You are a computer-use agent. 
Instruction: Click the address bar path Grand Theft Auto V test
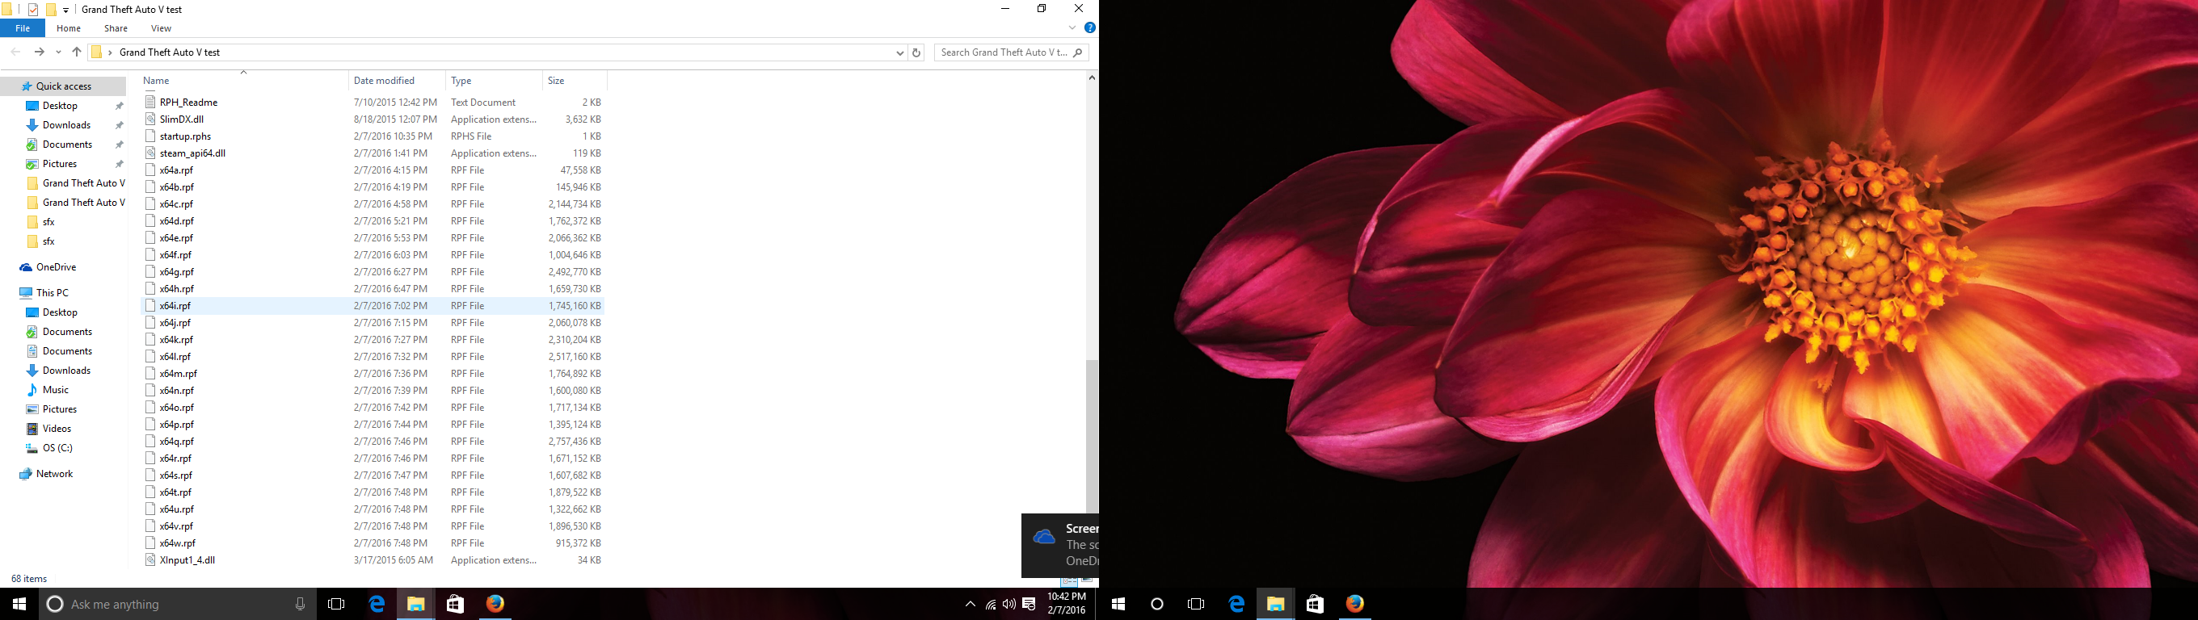pos(170,52)
